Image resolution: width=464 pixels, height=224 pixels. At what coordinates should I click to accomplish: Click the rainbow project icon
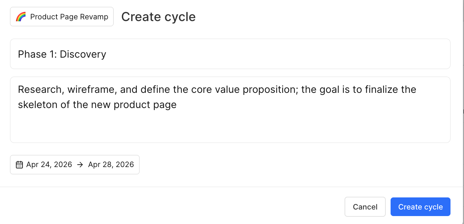20,16
